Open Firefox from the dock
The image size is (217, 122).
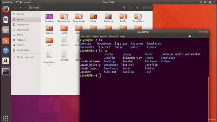click(x=6, y=9)
